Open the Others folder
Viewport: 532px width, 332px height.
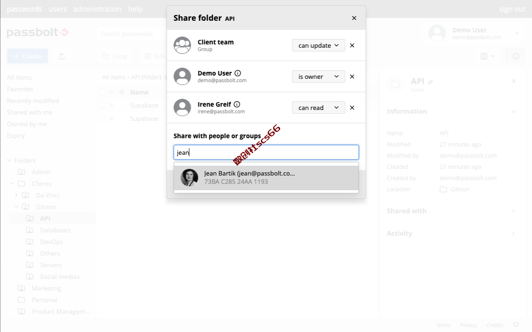(x=50, y=253)
